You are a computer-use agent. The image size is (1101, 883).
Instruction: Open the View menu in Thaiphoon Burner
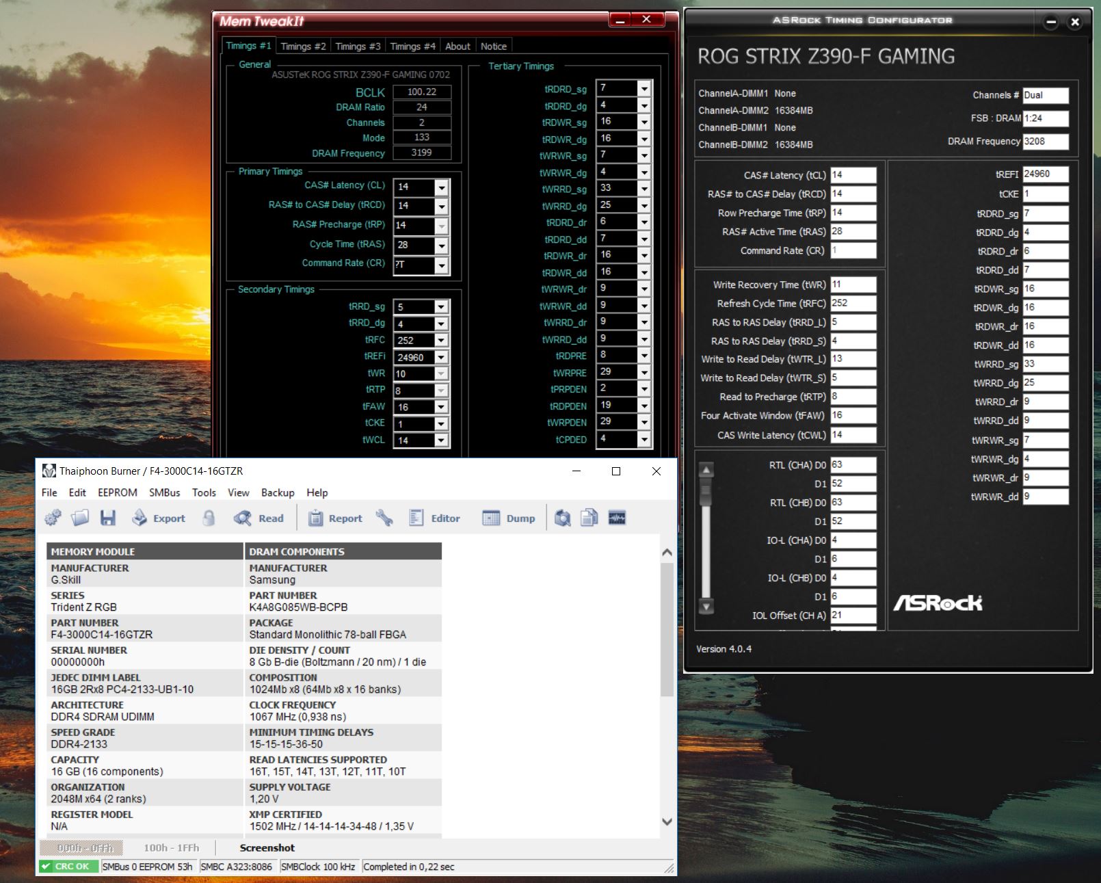coord(239,492)
